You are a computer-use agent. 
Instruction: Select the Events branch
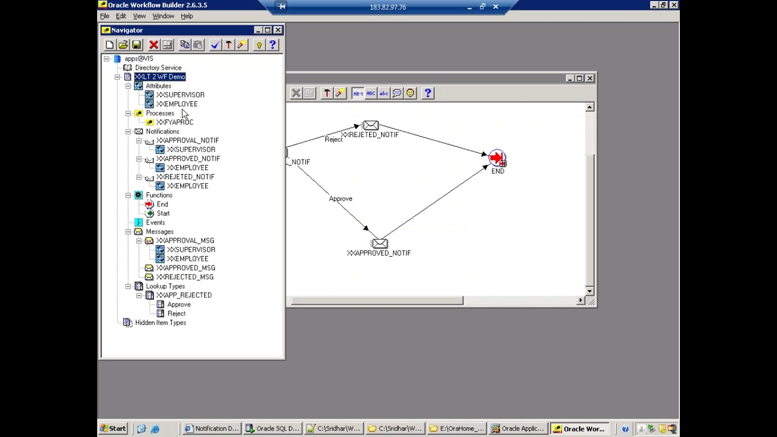click(x=155, y=223)
